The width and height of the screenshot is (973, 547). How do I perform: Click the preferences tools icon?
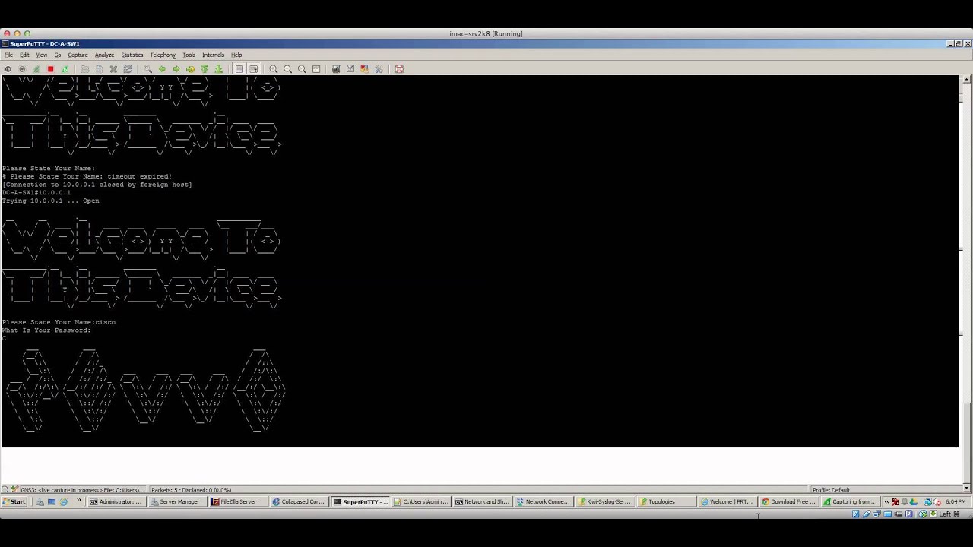379,69
